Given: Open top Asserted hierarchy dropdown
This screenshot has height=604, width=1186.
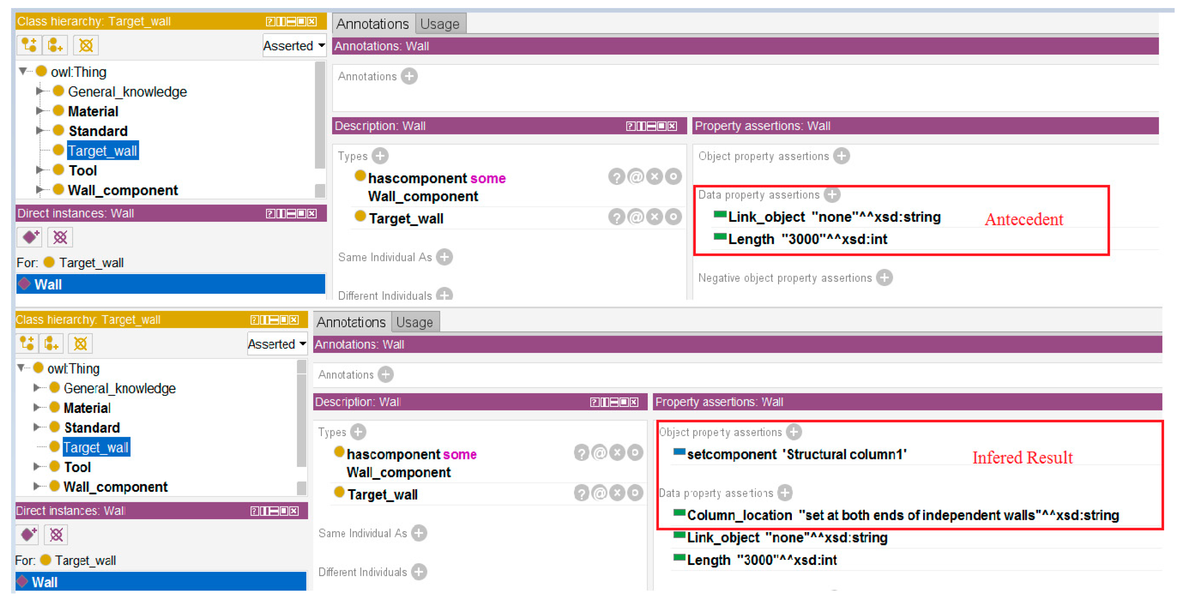Looking at the screenshot, I should pyautogui.click(x=294, y=45).
